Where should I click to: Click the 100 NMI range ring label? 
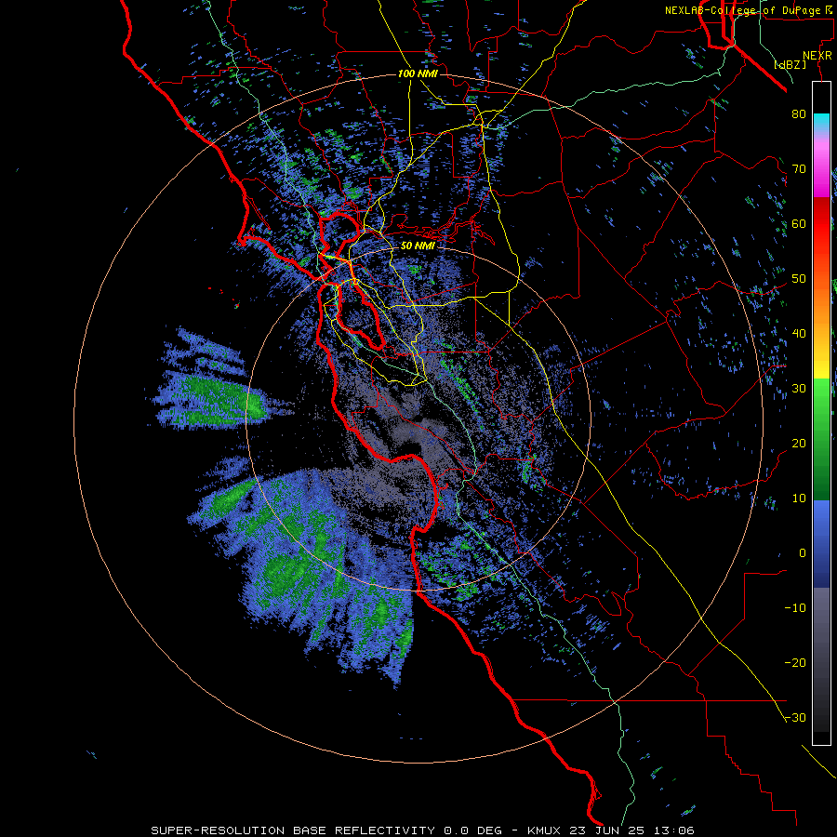418,73
